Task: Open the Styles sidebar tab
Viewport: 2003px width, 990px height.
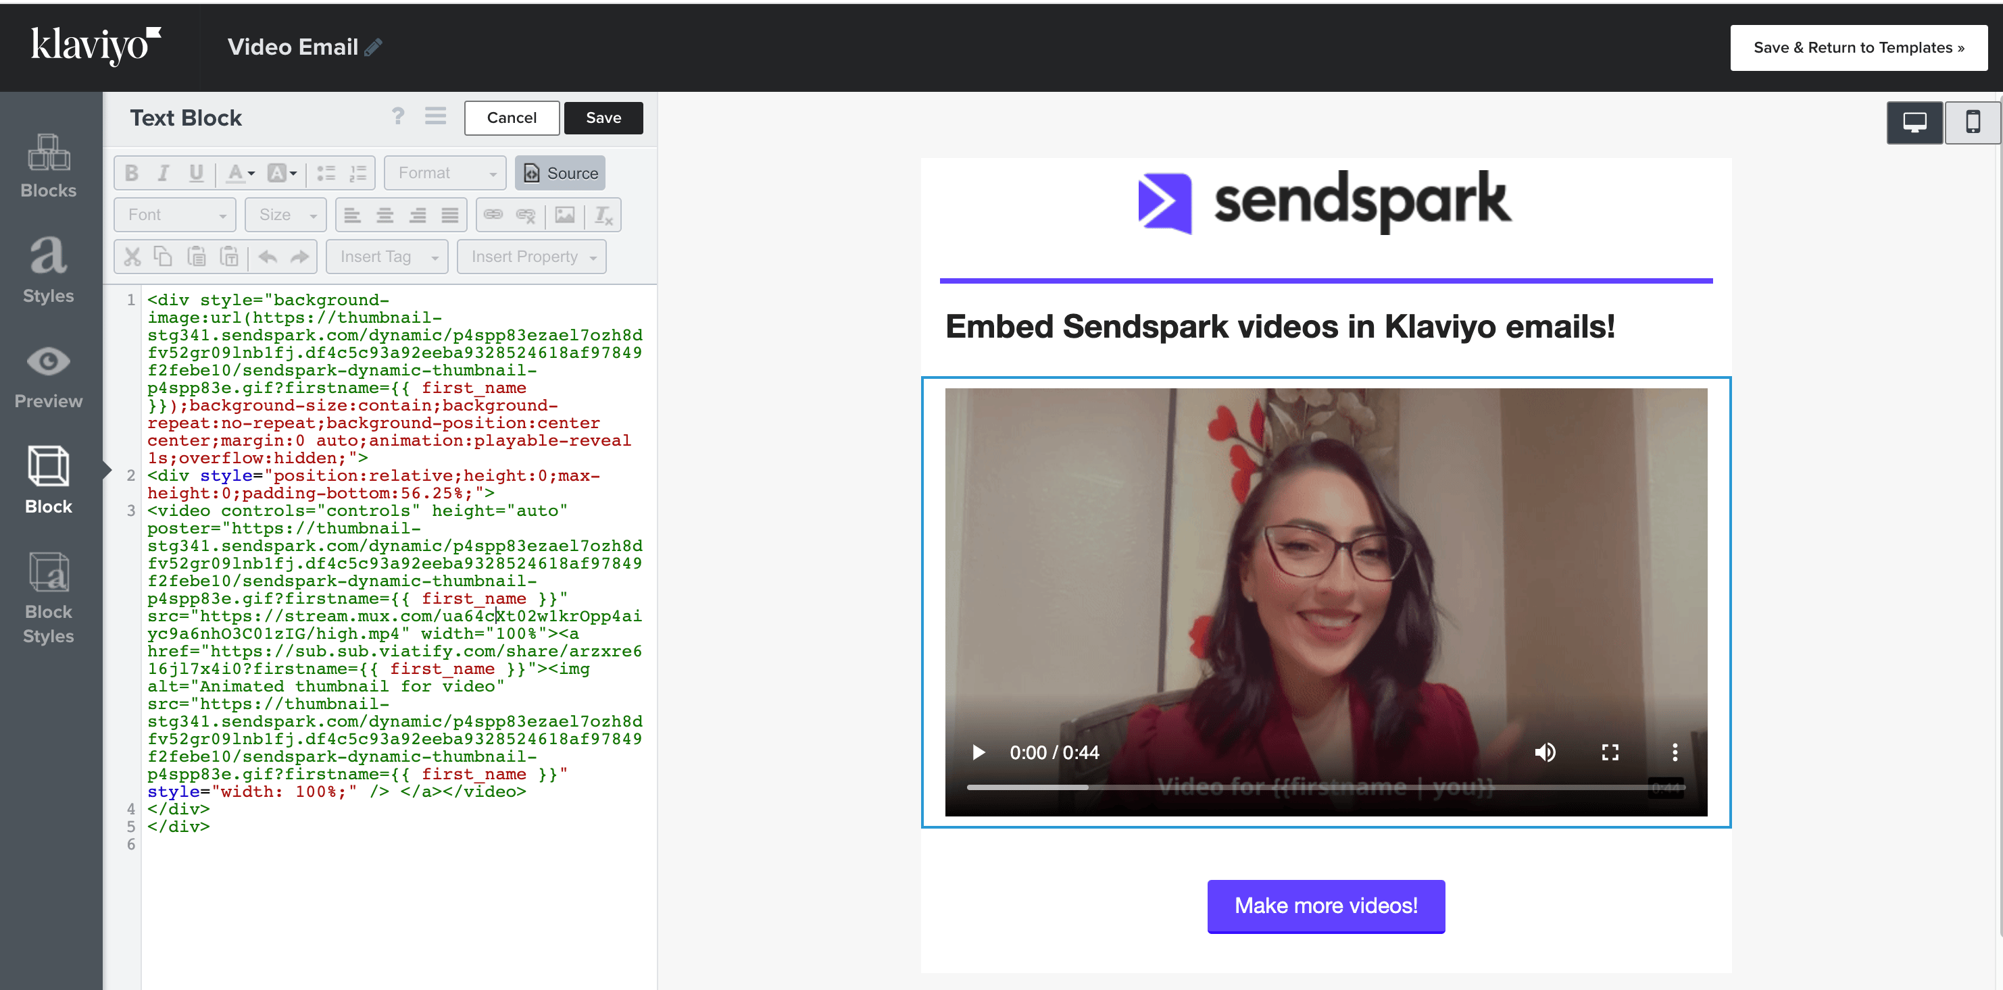Action: pyautogui.click(x=48, y=270)
